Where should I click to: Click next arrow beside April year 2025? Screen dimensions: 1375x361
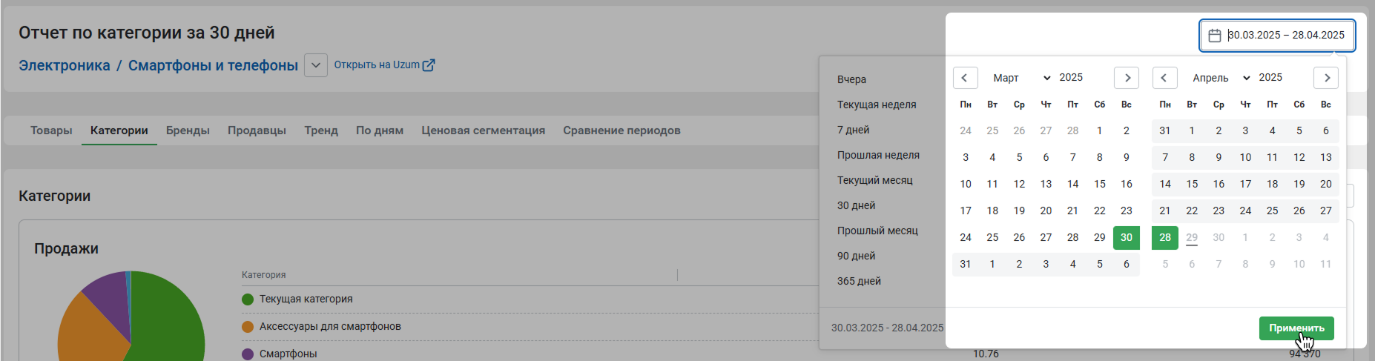(x=1327, y=78)
